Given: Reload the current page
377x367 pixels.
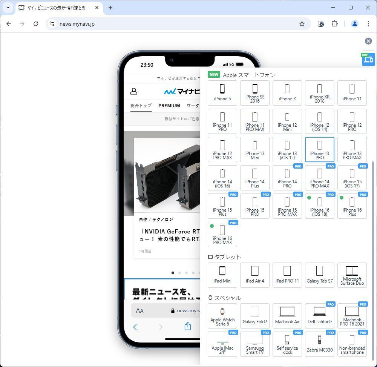Looking at the screenshot, I should tap(36, 24).
